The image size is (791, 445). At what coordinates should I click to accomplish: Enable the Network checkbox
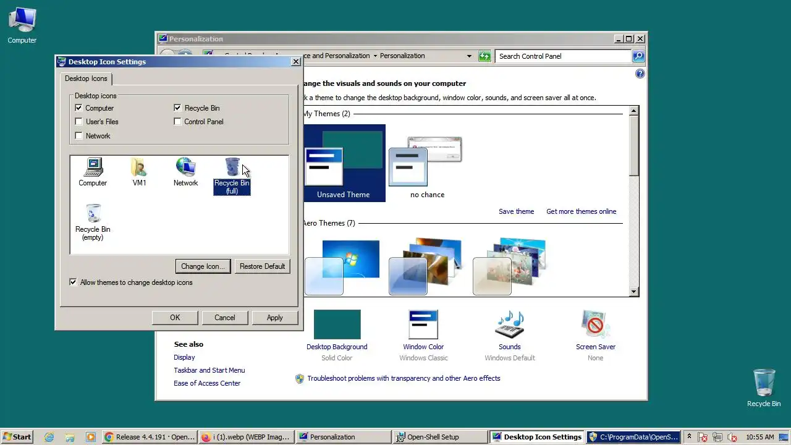[x=78, y=136]
